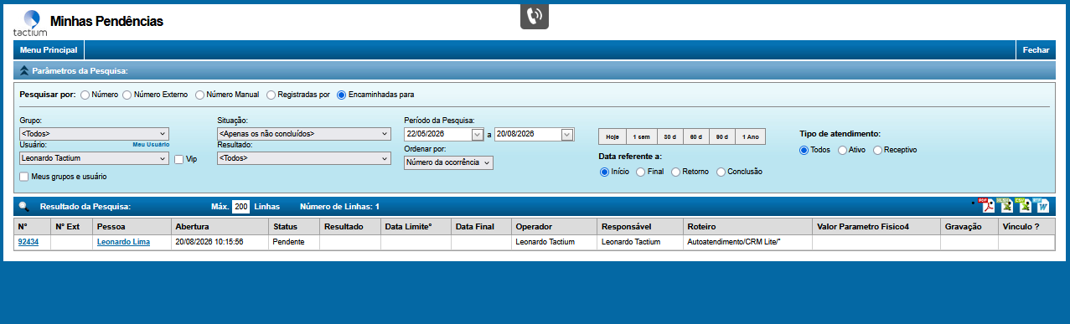Open the Ordenar por dropdown

(x=448, y=162)
